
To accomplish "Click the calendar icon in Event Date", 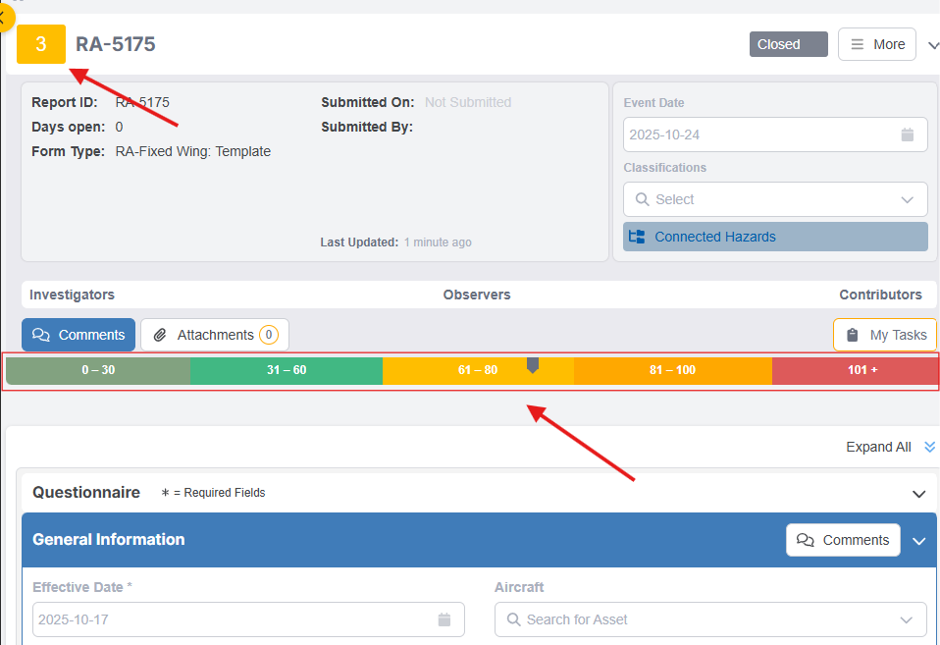I will 908,134.
